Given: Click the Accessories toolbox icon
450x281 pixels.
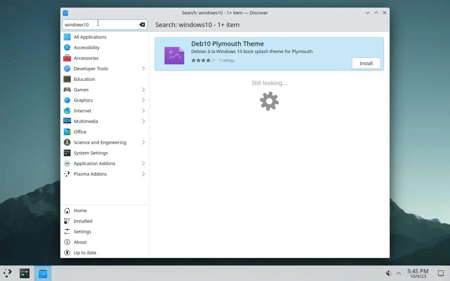Looking at the screenshot, I should pos(67,58).
